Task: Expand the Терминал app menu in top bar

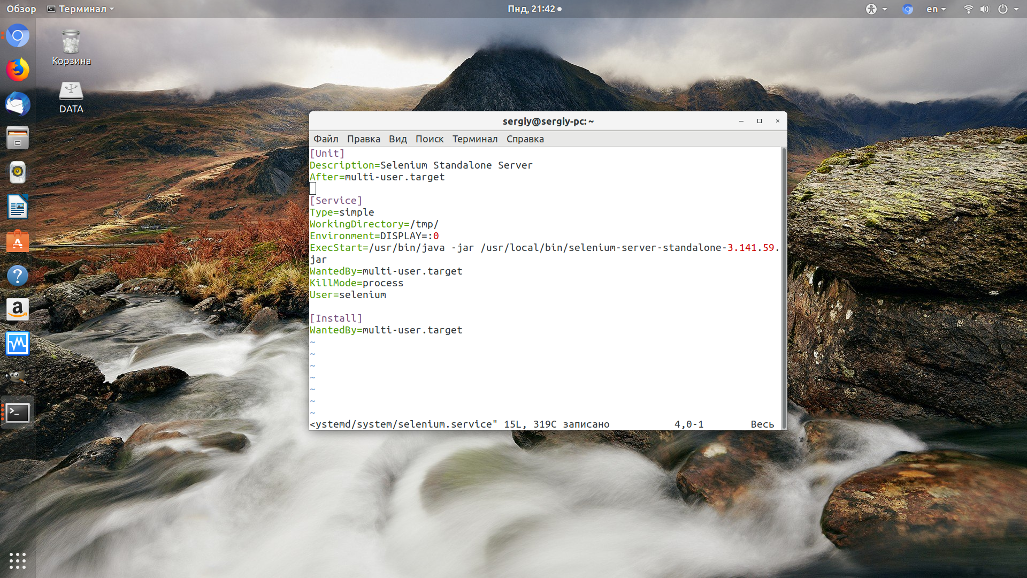Action: coord(81,9)
